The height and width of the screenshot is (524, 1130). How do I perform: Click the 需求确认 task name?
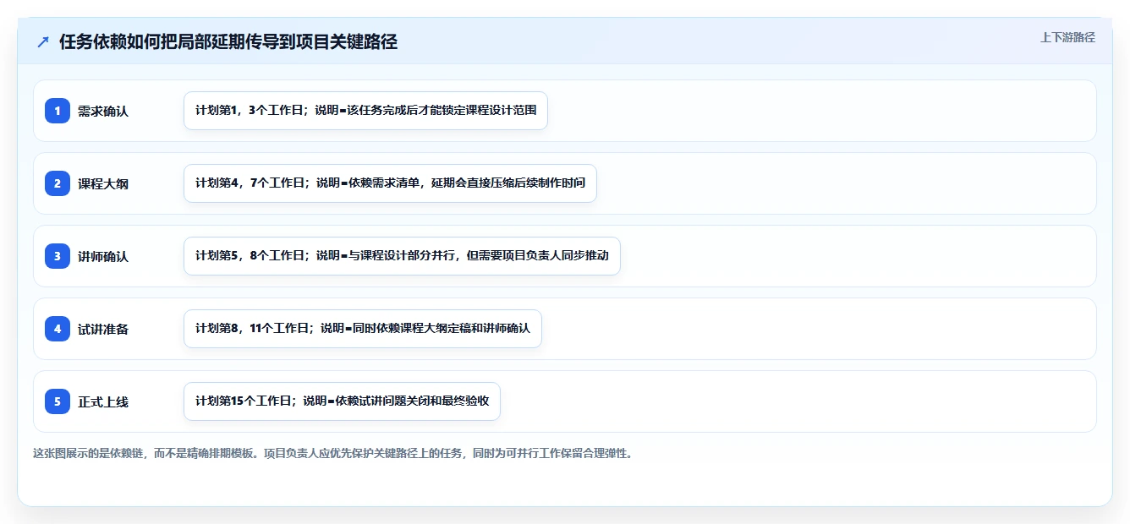(x=103, y=111)
